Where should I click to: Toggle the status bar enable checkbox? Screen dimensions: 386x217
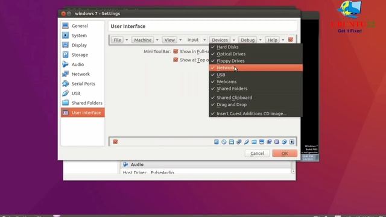click(x=115, y=142)
